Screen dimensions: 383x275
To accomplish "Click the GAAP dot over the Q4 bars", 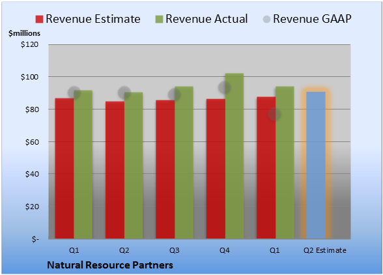I will pos(225,87).
